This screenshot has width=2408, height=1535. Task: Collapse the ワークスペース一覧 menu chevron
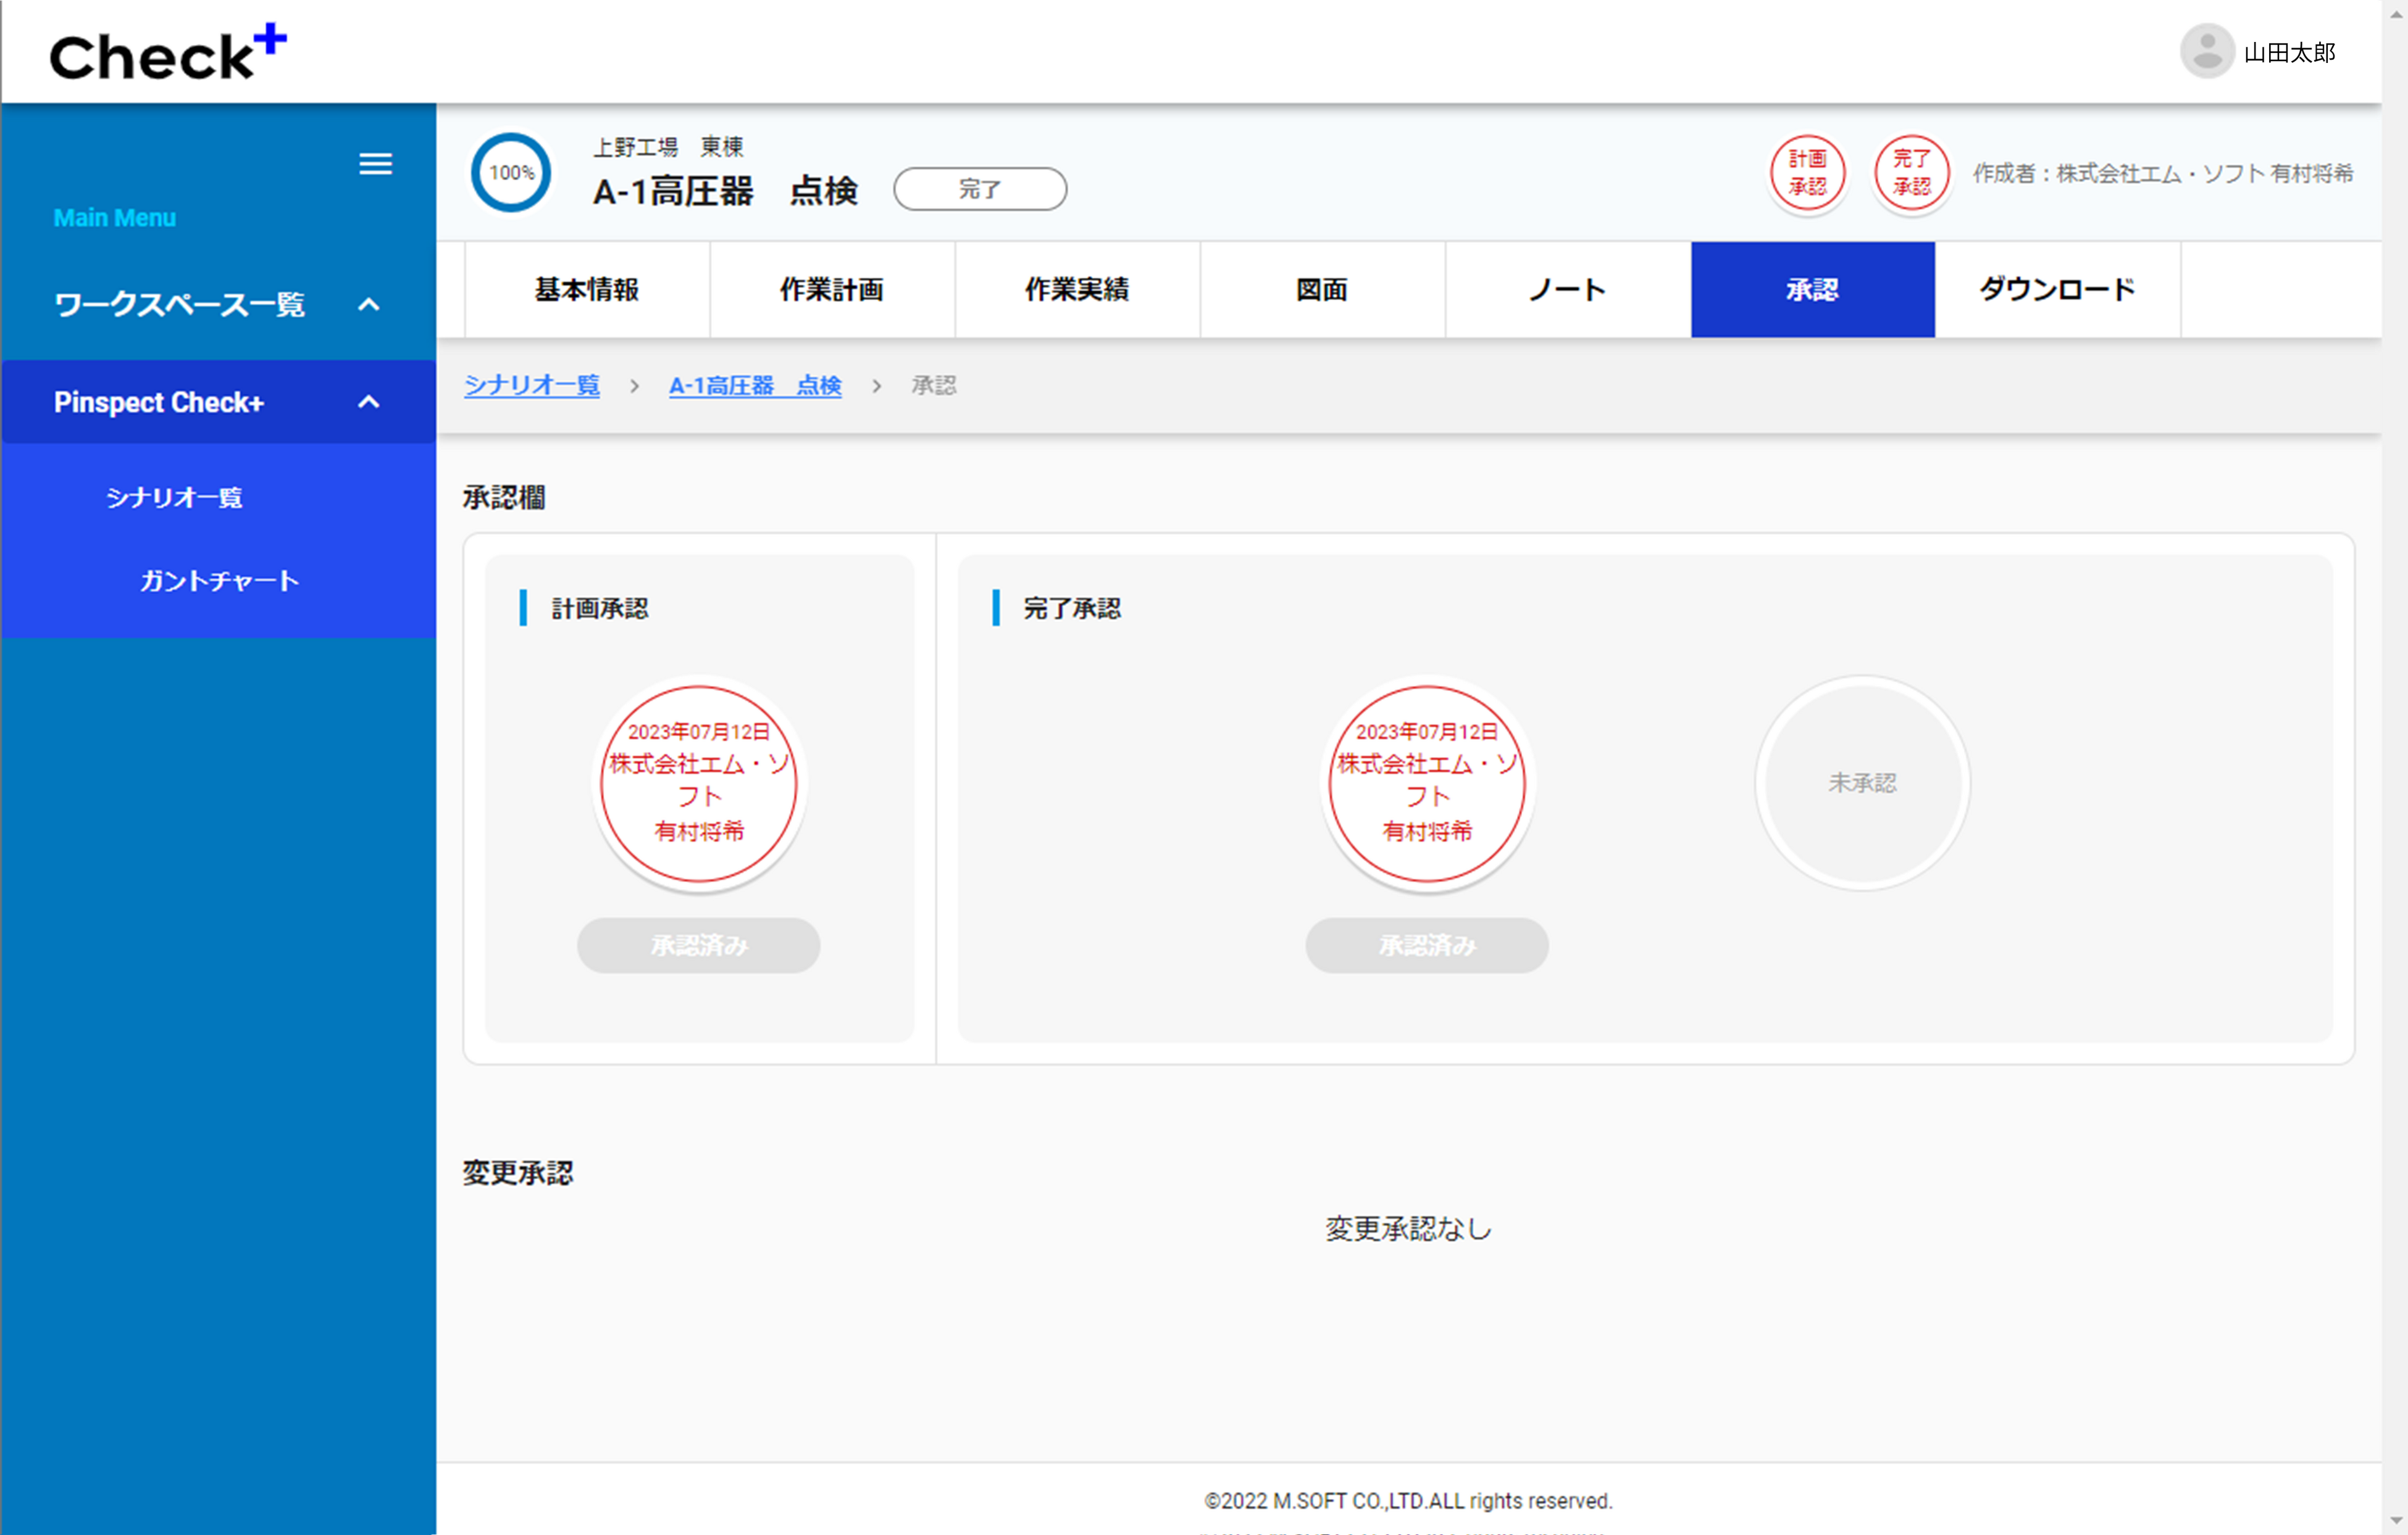369,305
